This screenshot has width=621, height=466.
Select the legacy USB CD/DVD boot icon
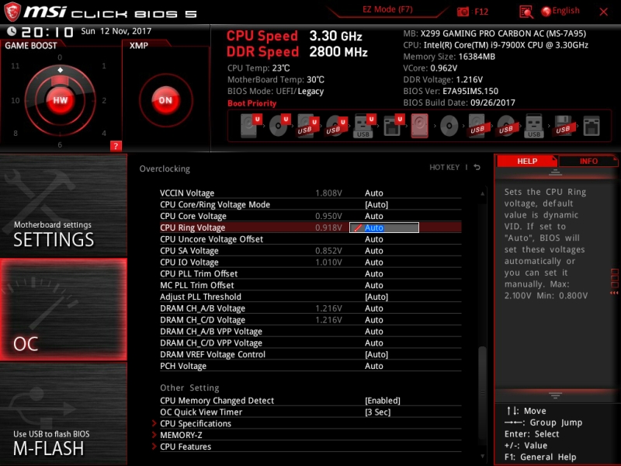coord(506,126)
